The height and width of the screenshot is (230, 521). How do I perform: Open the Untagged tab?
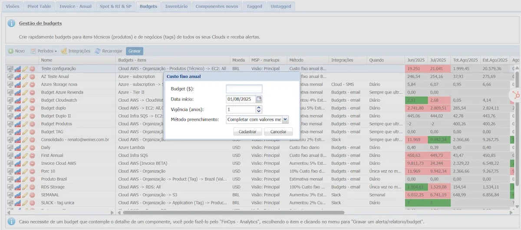click(x=281, y=6)
